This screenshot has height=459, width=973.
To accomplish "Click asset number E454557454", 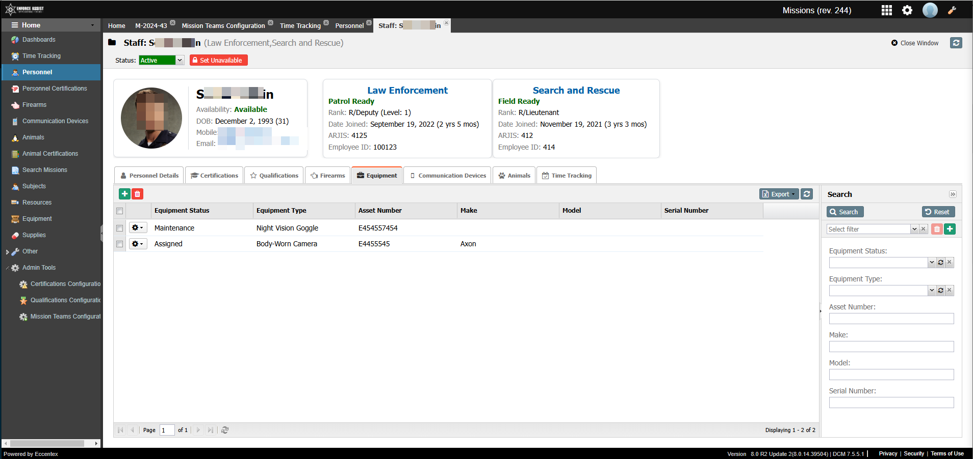I will 378,228.
